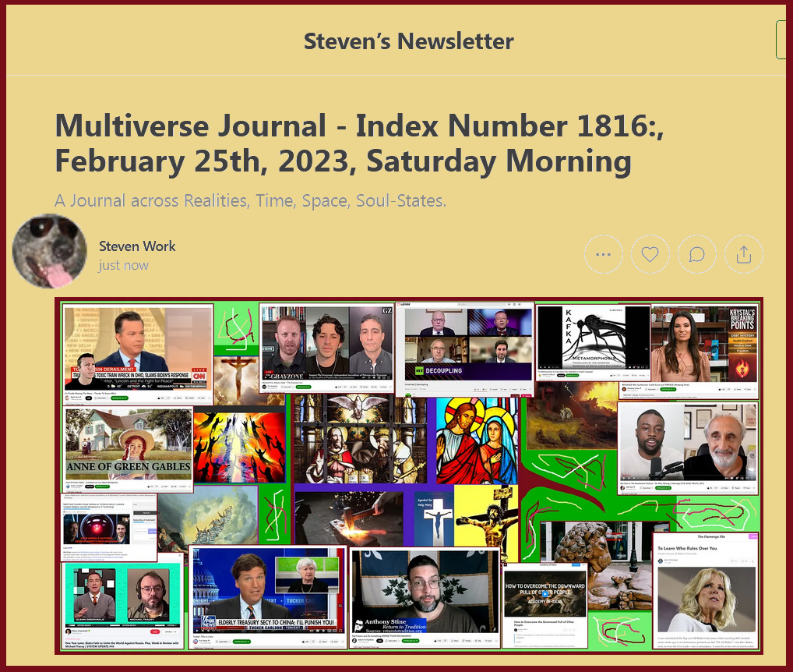Open the stained glass Jesus and Mary image
The height and width of the screenshot is (672, 793).
tap(477, 440)
